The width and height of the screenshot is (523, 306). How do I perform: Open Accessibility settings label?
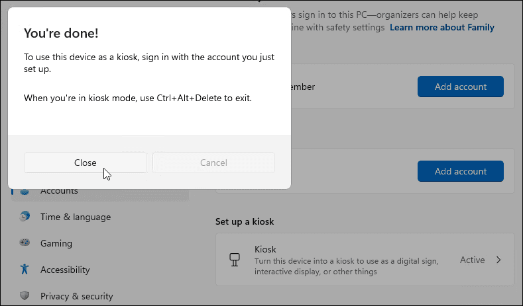tap(65, 270)
